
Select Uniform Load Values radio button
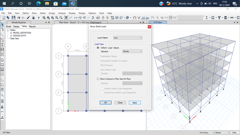pos(98,48)
